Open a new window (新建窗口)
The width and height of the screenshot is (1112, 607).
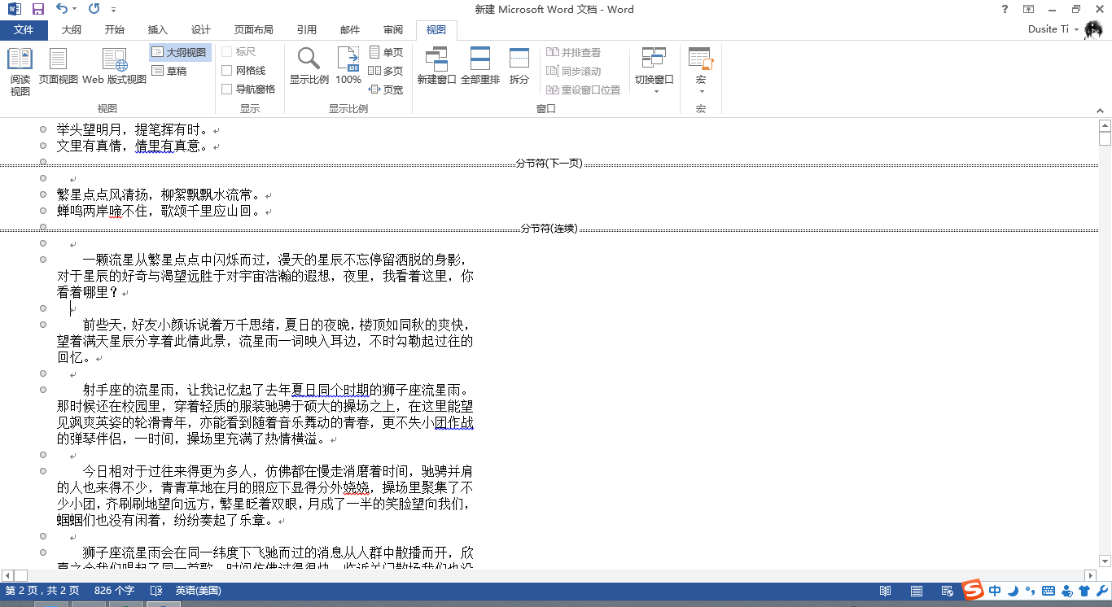(x=436, y=67)
